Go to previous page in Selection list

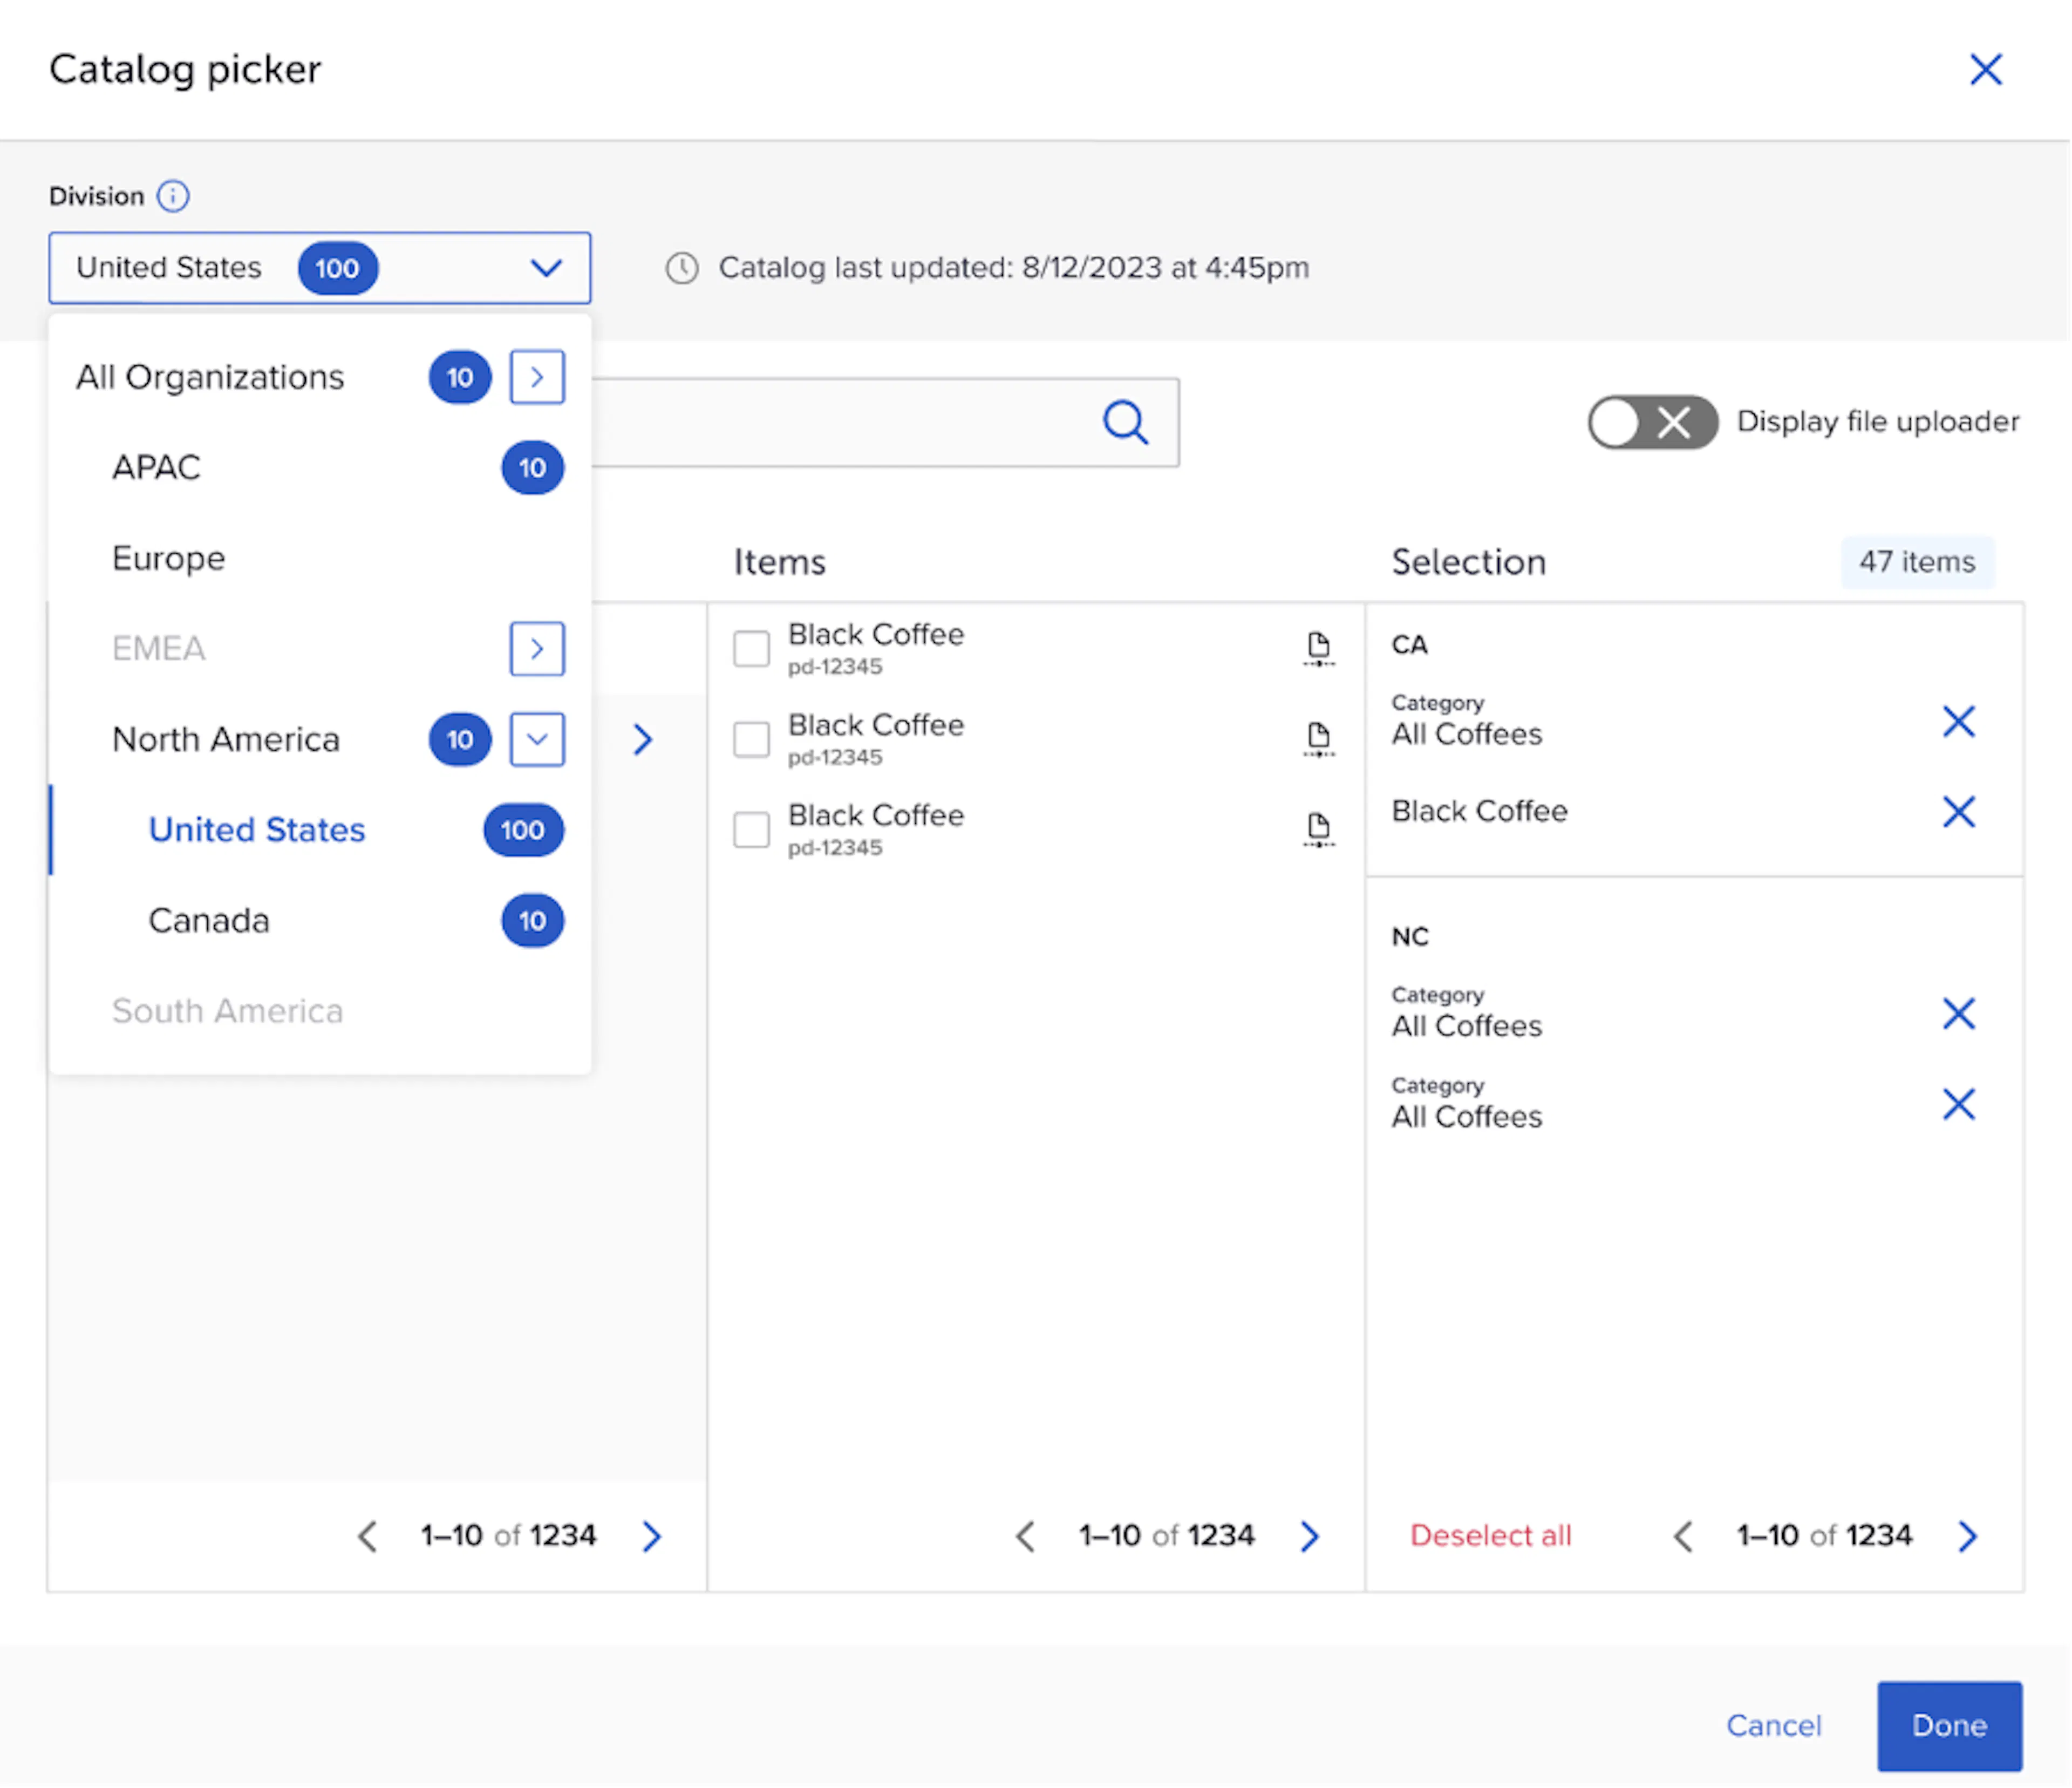coord(1683,1536)
